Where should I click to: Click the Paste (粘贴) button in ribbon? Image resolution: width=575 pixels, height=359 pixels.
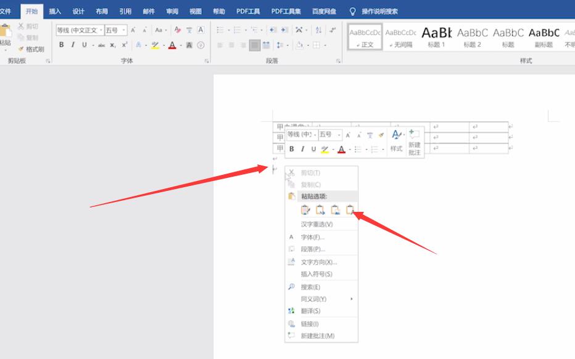5,36
